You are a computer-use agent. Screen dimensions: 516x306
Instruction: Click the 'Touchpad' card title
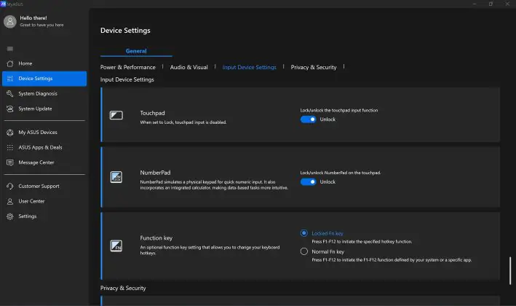[152, 113]
